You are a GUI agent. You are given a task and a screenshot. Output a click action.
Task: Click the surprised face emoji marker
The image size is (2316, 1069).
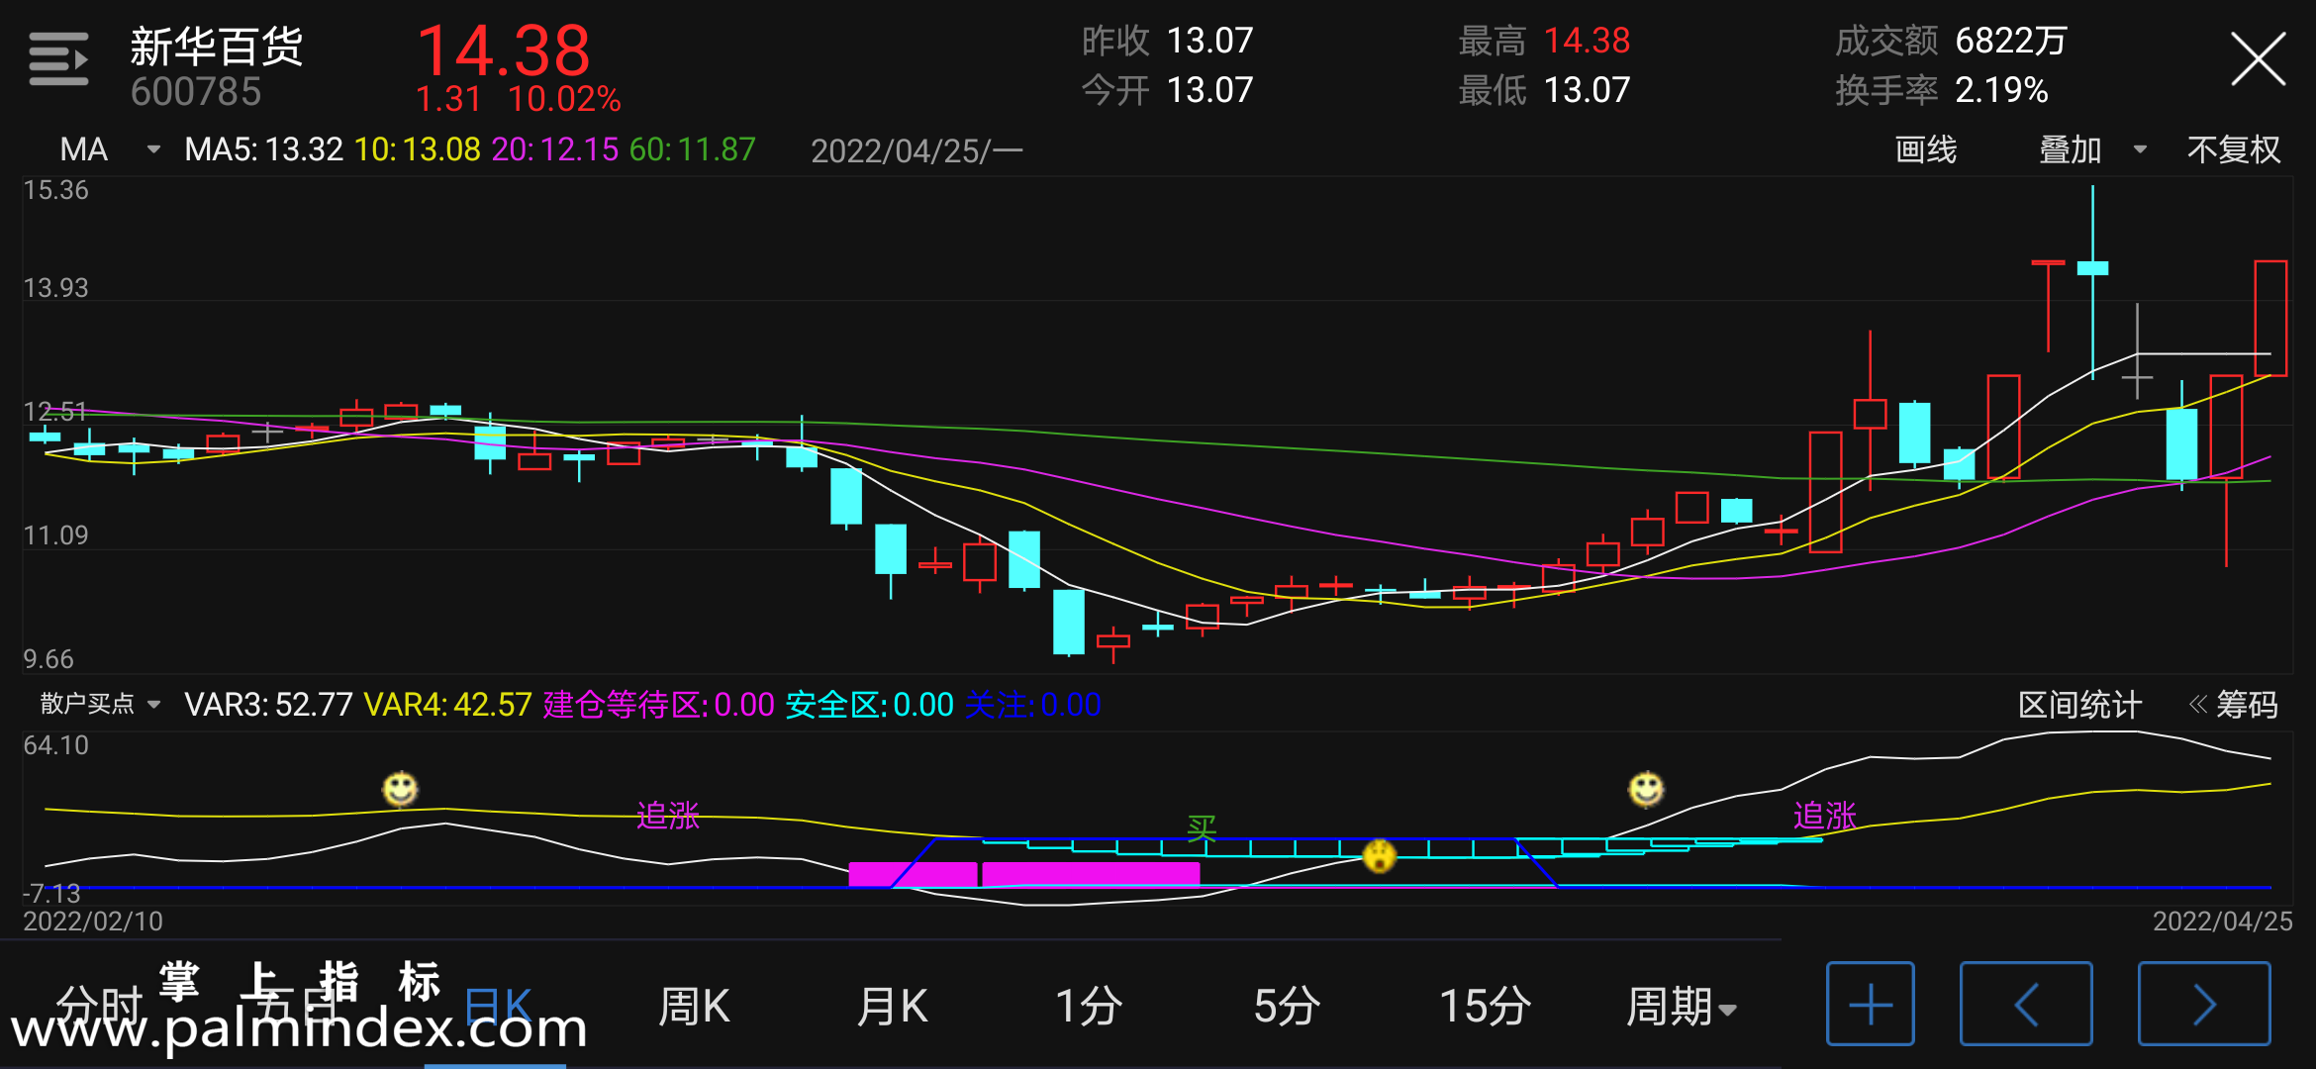pos(1379,854)
